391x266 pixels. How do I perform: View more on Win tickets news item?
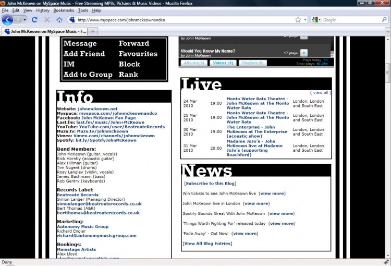click(x=272, y=194)
